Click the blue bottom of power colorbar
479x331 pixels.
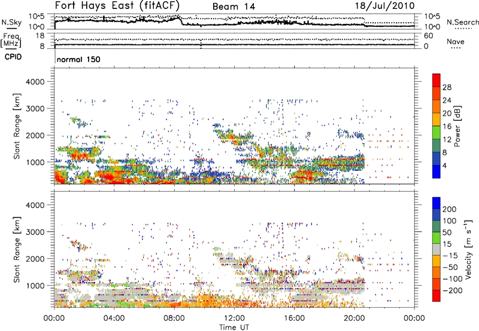tap(436, 171)
